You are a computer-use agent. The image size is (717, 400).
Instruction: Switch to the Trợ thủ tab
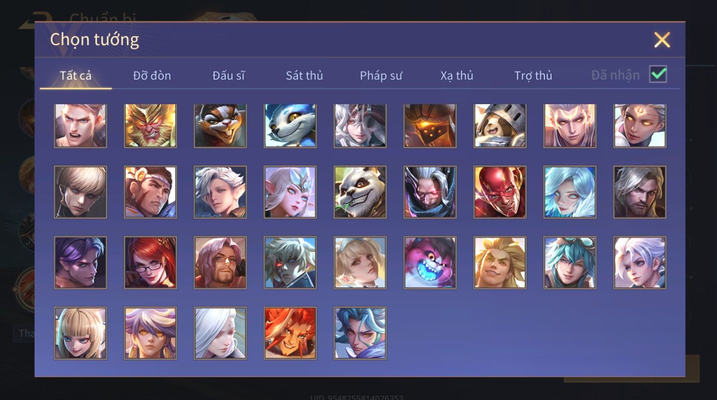tap(533, 76)
